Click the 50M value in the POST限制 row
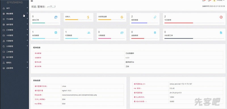 (x=64, y=104)
